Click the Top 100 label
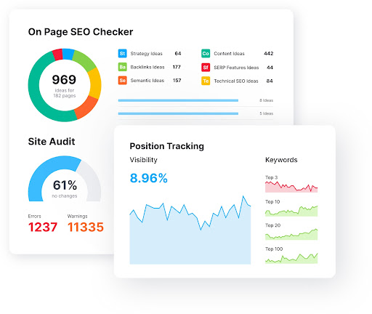 pyautogui.click(x=274, y=249)
